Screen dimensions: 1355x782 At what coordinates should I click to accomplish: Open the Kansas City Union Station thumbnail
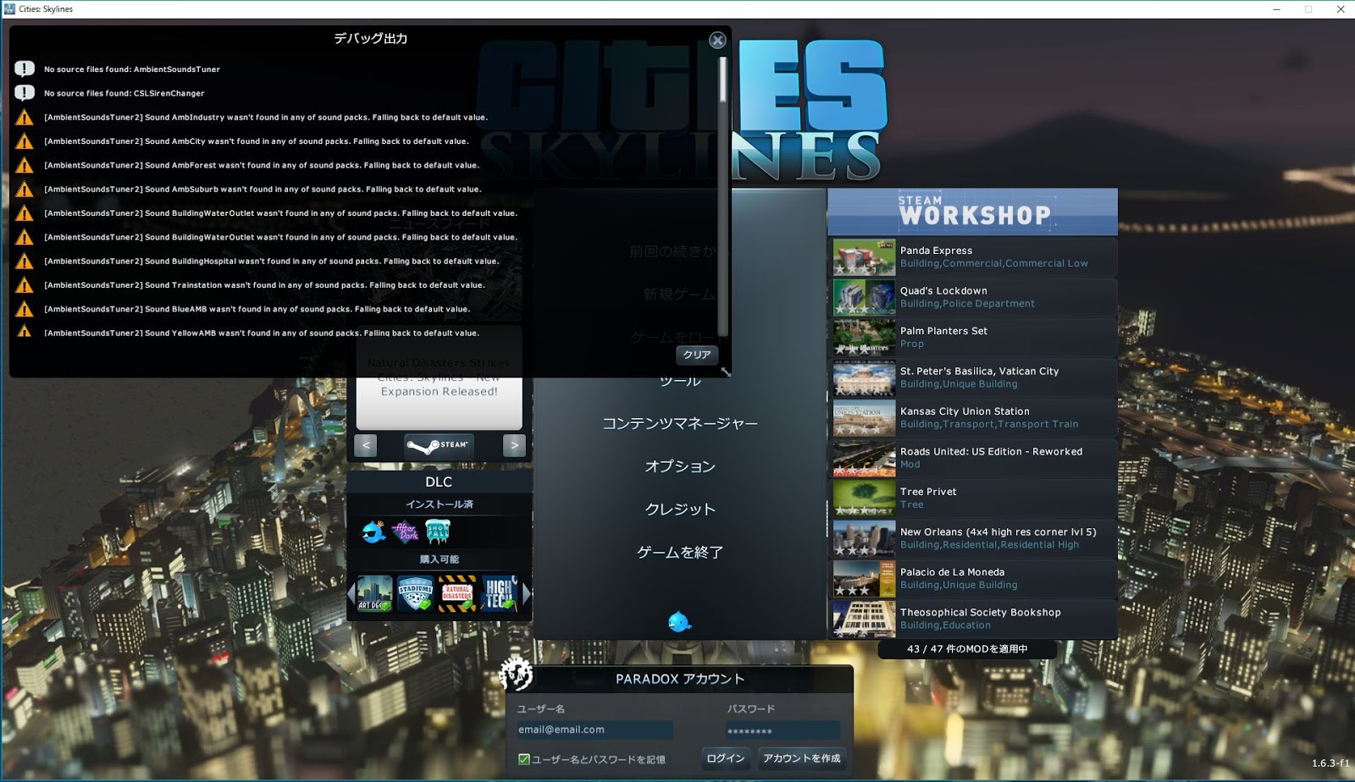click(x=864, y=418)
